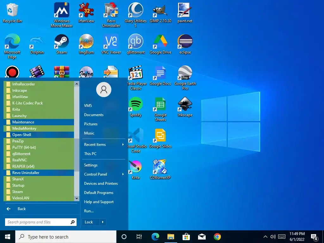Click the ImgBurn desktop icon

tap(86, 44)
